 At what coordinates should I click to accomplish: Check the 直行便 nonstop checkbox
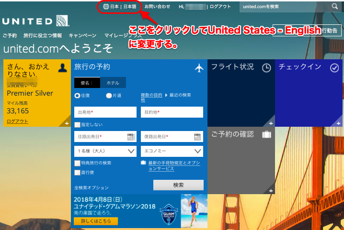click(77, 173)
